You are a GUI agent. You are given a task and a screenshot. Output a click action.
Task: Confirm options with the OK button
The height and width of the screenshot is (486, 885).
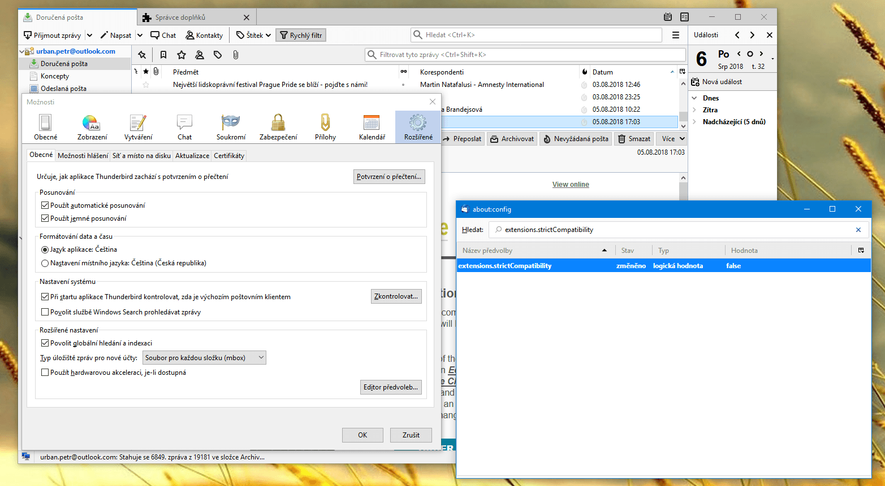(x=362, y=435)
